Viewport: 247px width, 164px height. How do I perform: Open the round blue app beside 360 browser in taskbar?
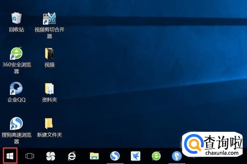(x=177, y=156)
